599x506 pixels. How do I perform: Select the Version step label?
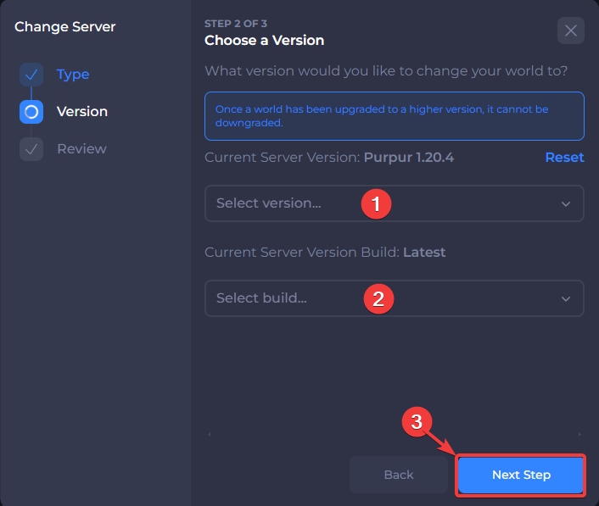coord(82,111)
